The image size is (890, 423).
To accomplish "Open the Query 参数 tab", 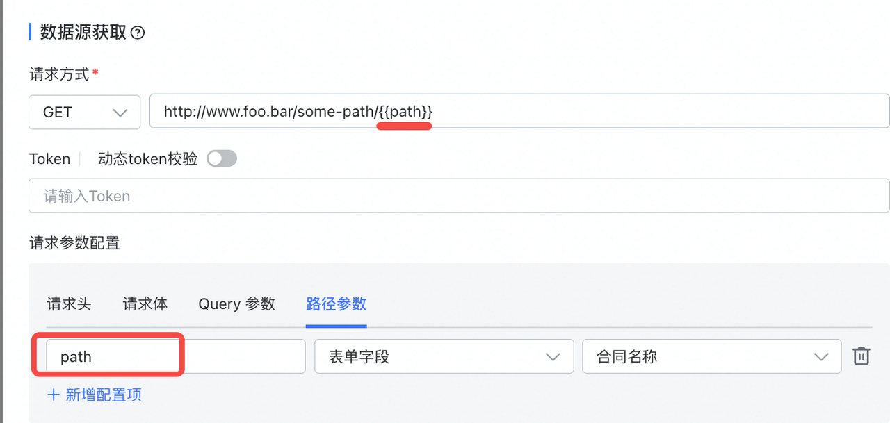I will pos(237,304).
